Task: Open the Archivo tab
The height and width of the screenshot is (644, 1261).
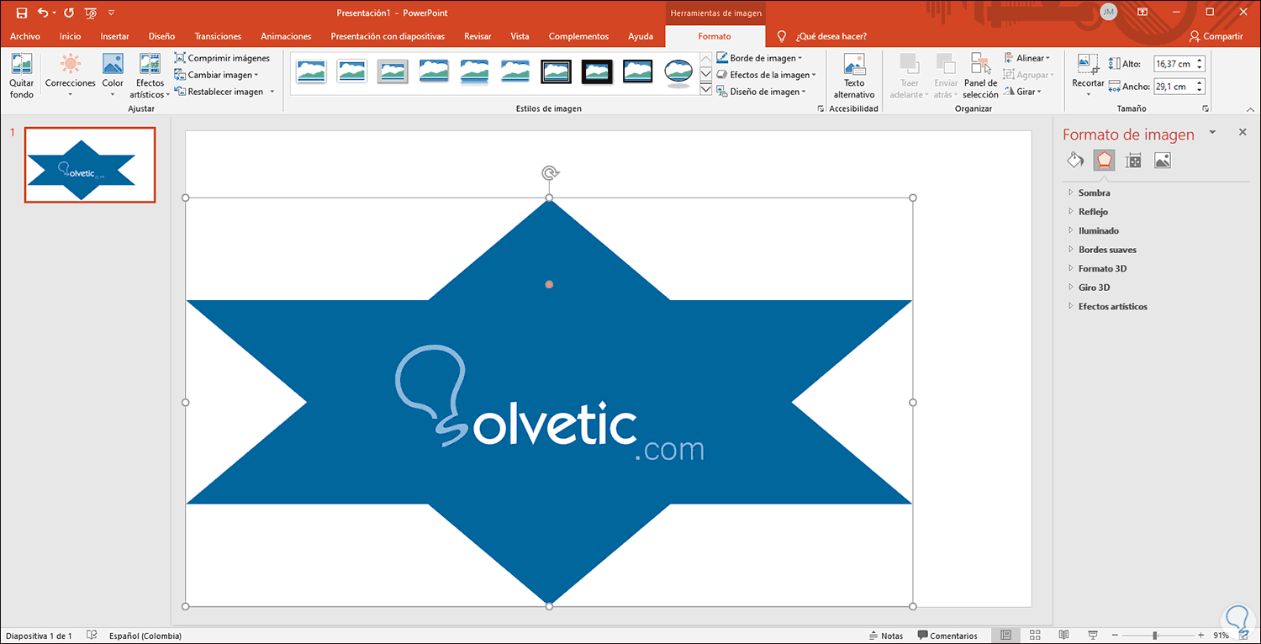Action: [25, 36]
